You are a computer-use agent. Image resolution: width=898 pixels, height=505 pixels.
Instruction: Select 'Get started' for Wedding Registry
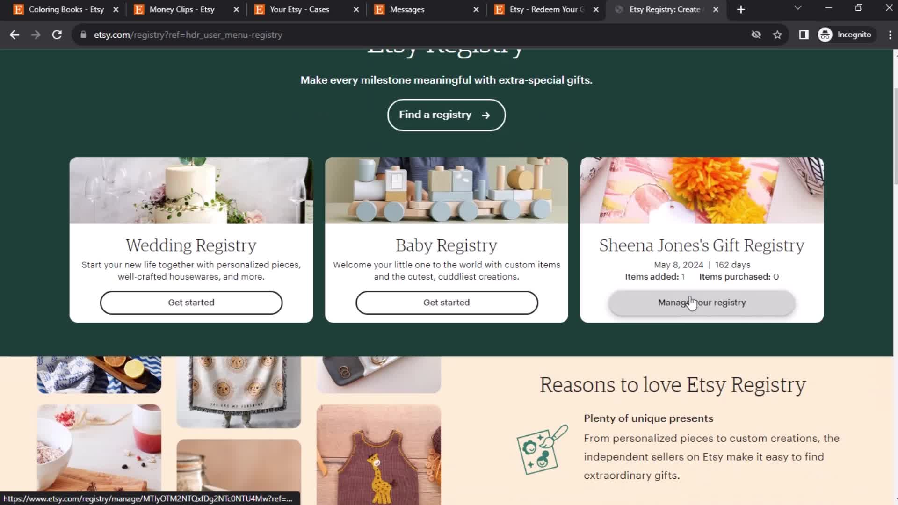pos(191,302)
